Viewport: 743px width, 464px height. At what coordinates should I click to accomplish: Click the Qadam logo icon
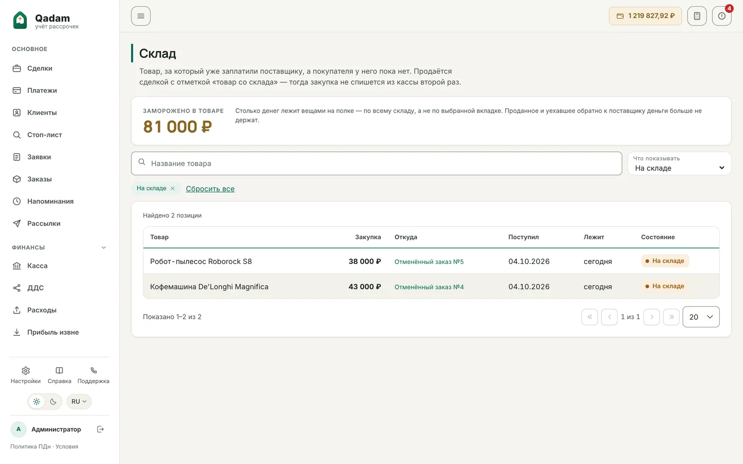[20, 20]
